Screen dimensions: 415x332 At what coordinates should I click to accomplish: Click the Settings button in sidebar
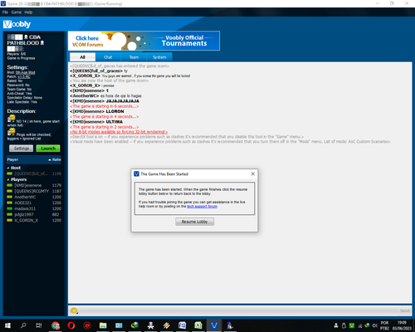pos(22,149)
